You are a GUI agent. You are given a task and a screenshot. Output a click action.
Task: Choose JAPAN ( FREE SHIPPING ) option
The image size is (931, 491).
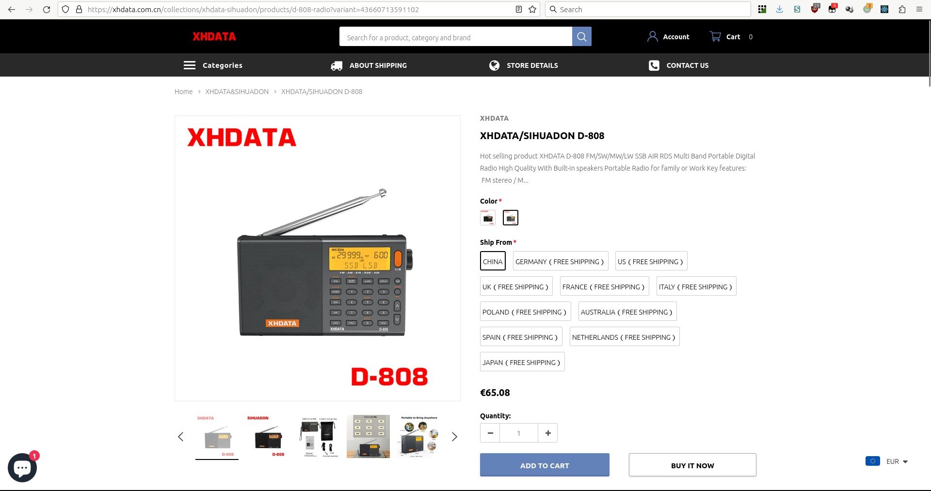pyautogui.click(x=521, y=362)
